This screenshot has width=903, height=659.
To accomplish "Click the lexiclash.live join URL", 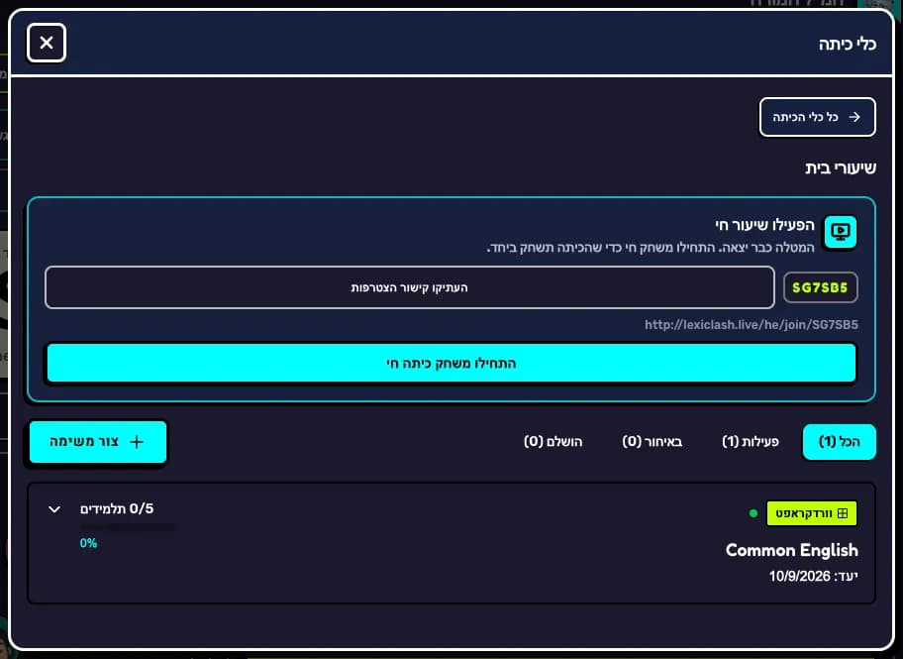I will tap(751, 325).
